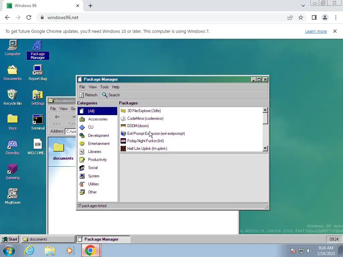Reload the windows96.net page
Screen dimensions: 343x257
click(29, 17)
